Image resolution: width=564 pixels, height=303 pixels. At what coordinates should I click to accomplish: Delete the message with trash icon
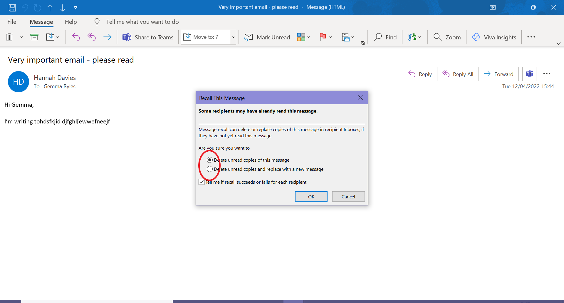pyautogui.click(x=9, y=37)
